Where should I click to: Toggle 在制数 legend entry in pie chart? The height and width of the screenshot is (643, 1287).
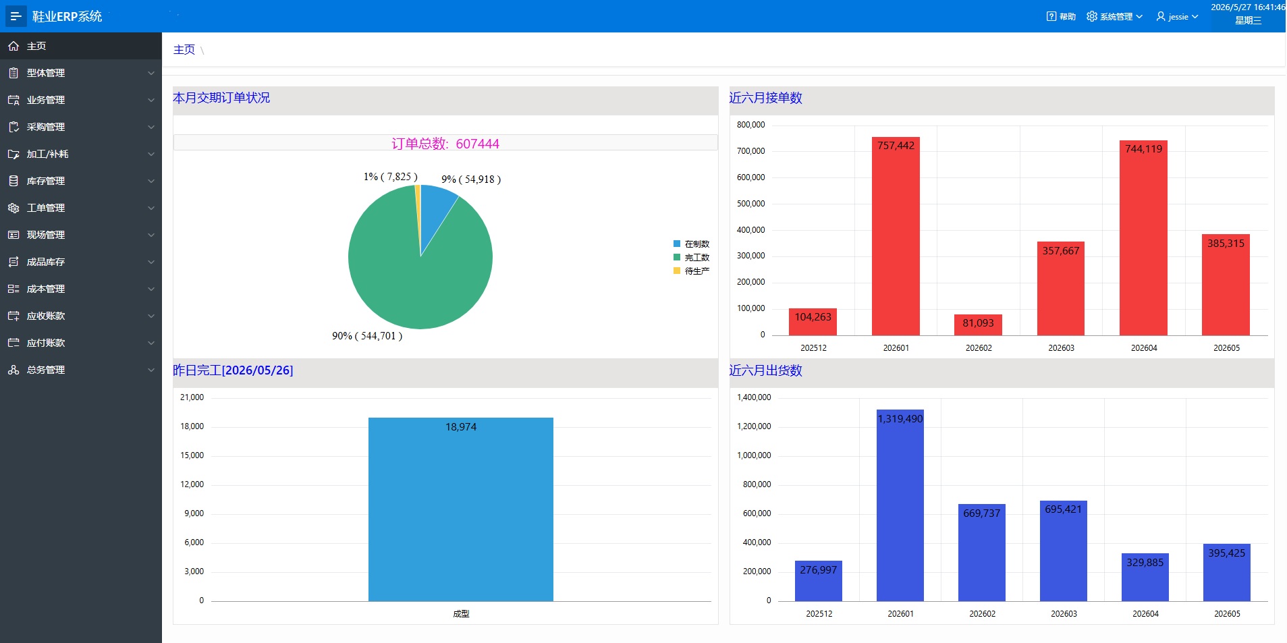point(691,244)
